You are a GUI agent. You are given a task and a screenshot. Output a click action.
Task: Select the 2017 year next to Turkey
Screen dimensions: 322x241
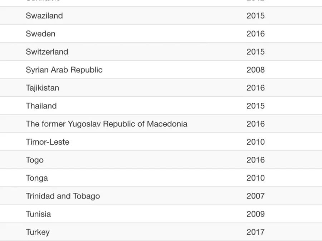coord(255,232)
